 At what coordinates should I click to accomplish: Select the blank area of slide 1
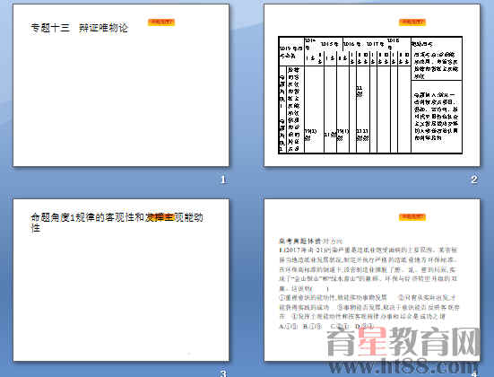121,101
